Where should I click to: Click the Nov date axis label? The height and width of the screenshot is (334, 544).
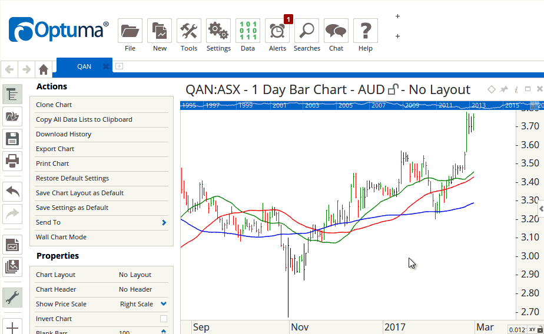point(300,327)
